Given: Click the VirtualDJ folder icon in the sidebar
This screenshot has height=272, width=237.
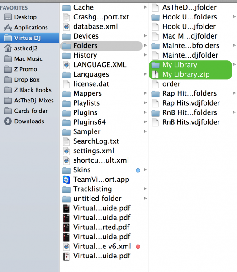Looking at the screenshot, I should pyautogui.click(x=8, y=38).
